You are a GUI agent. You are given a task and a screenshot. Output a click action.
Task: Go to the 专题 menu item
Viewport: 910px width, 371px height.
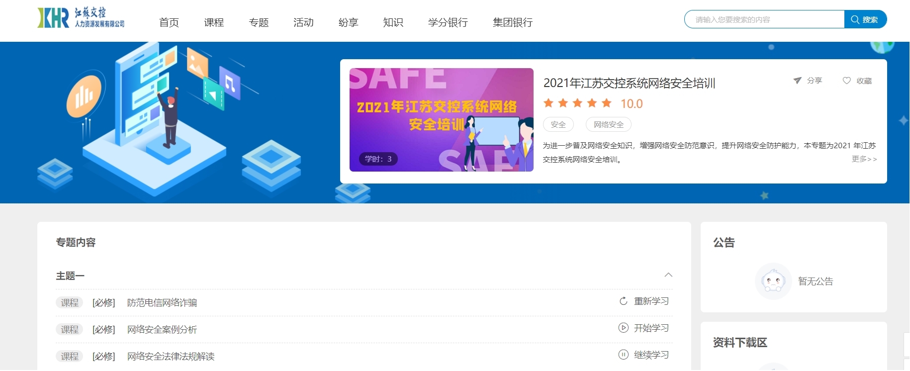(x=259, y=22)
